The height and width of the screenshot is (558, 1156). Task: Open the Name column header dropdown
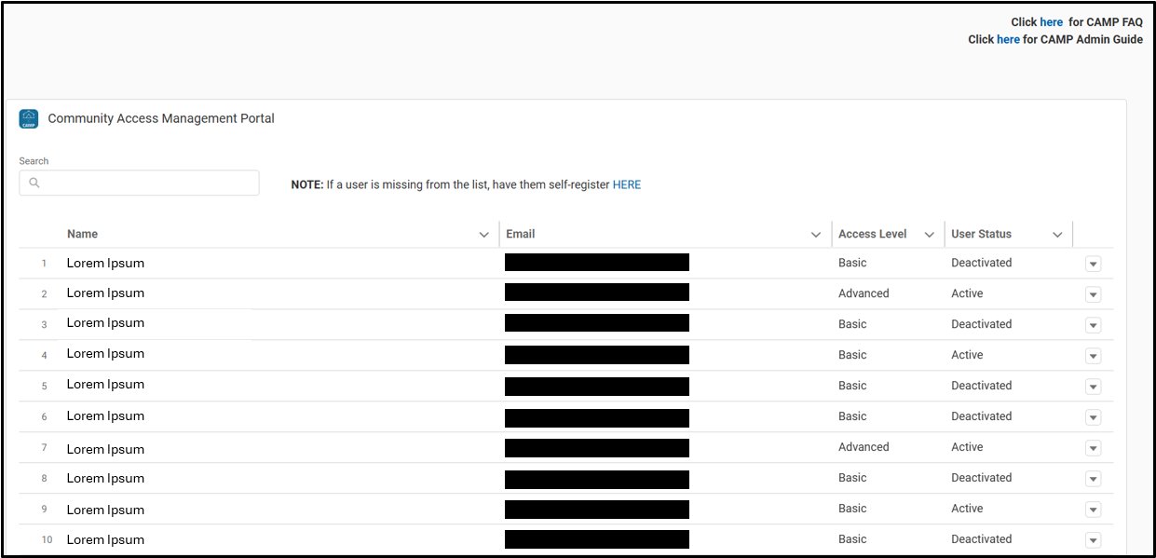[483, 234]
